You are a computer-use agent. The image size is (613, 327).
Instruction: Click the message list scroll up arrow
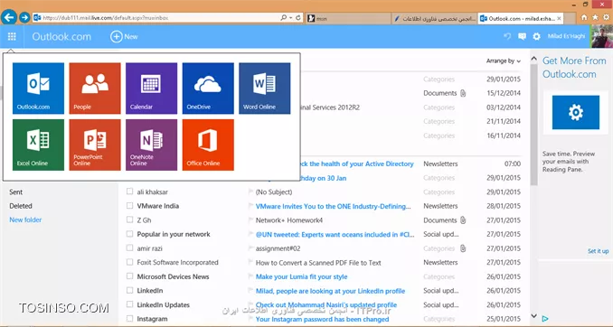[x=533, y=59]
